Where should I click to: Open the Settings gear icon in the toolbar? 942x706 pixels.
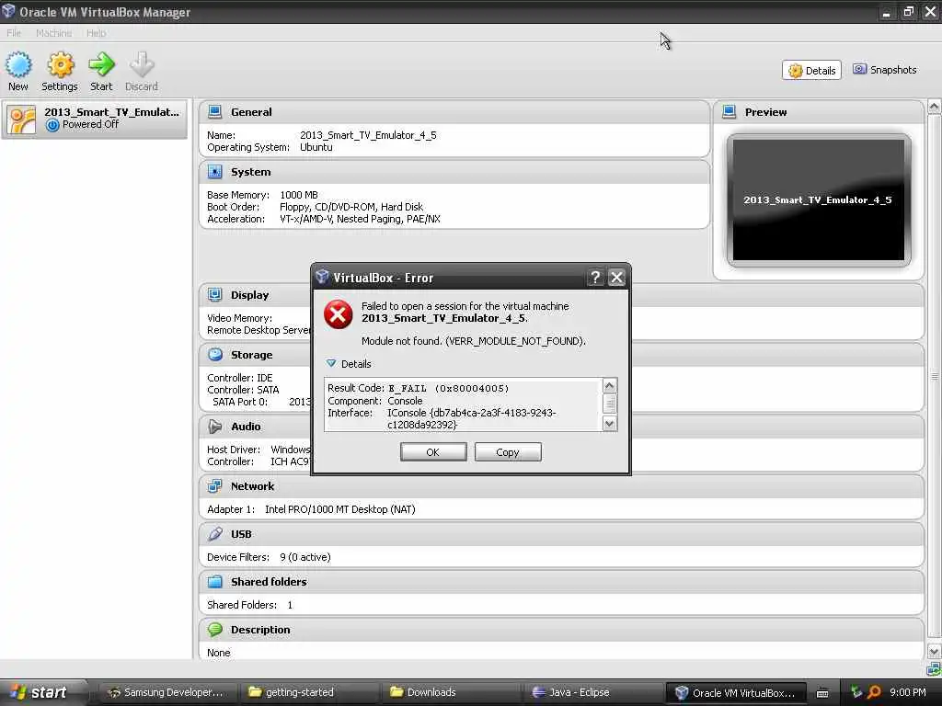point(60,65)
